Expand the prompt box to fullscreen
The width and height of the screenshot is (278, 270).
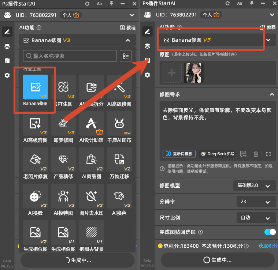[x=268, y=154]
